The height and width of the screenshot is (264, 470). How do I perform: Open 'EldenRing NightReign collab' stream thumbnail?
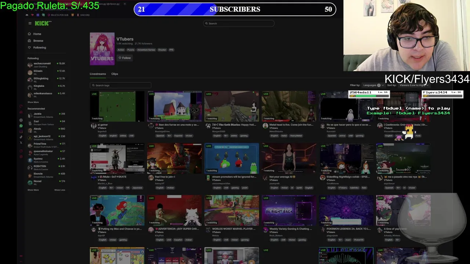[346, 158]
